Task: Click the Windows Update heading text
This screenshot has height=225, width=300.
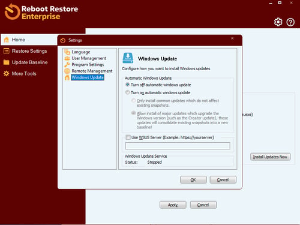Action: 157,59
